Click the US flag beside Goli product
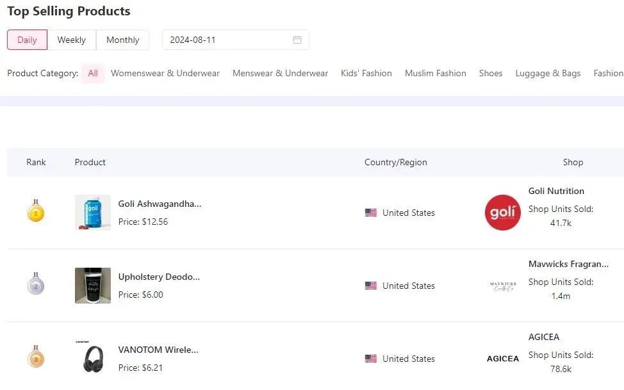This screenshot has height=390, width=624. click(x=371, y=213)
